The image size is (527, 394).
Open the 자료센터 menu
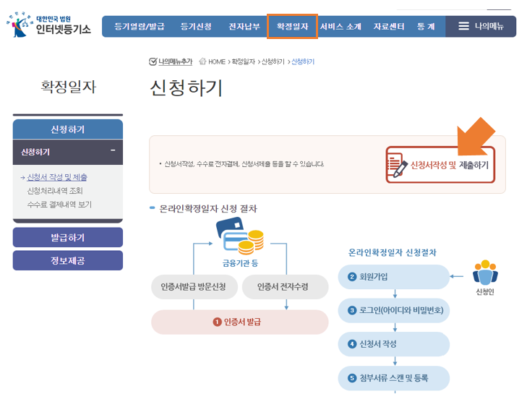click(389, 26)
